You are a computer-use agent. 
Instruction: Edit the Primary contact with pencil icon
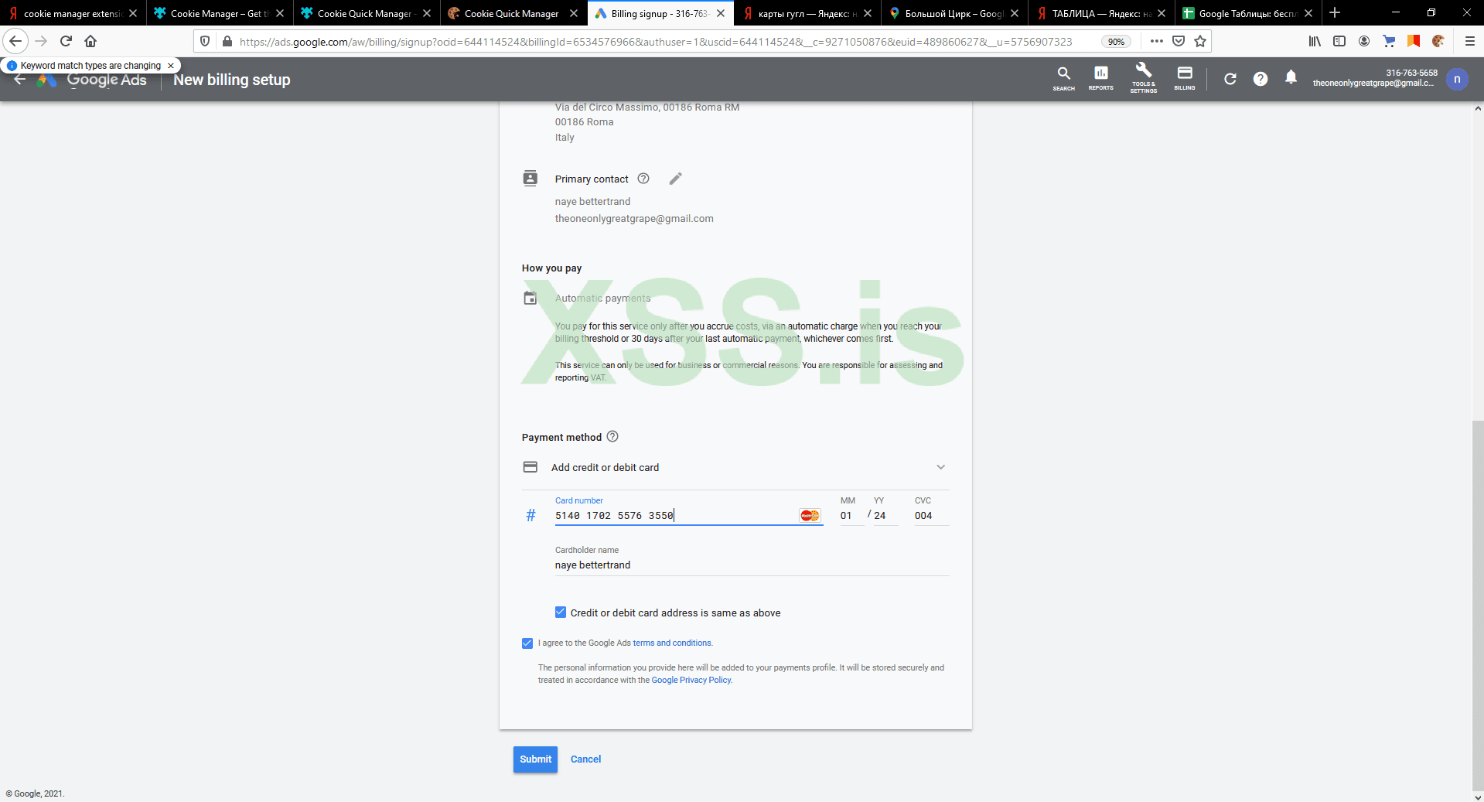click(x=675, y=179)
